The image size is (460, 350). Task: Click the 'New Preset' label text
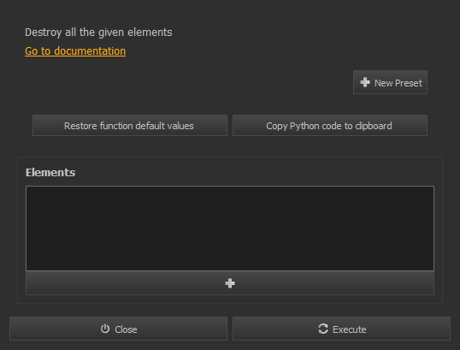click(398, 83)
